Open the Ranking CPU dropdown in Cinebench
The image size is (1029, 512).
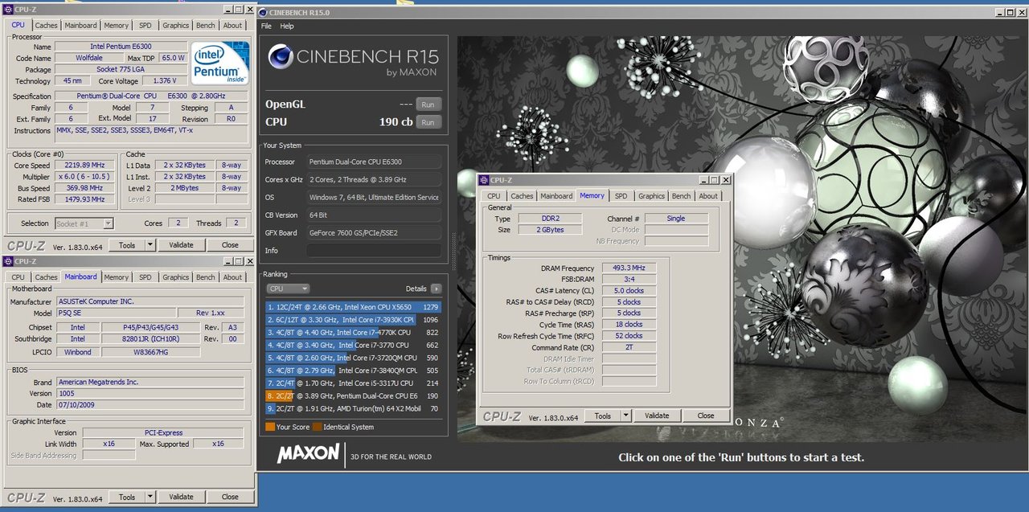point(288,289)
